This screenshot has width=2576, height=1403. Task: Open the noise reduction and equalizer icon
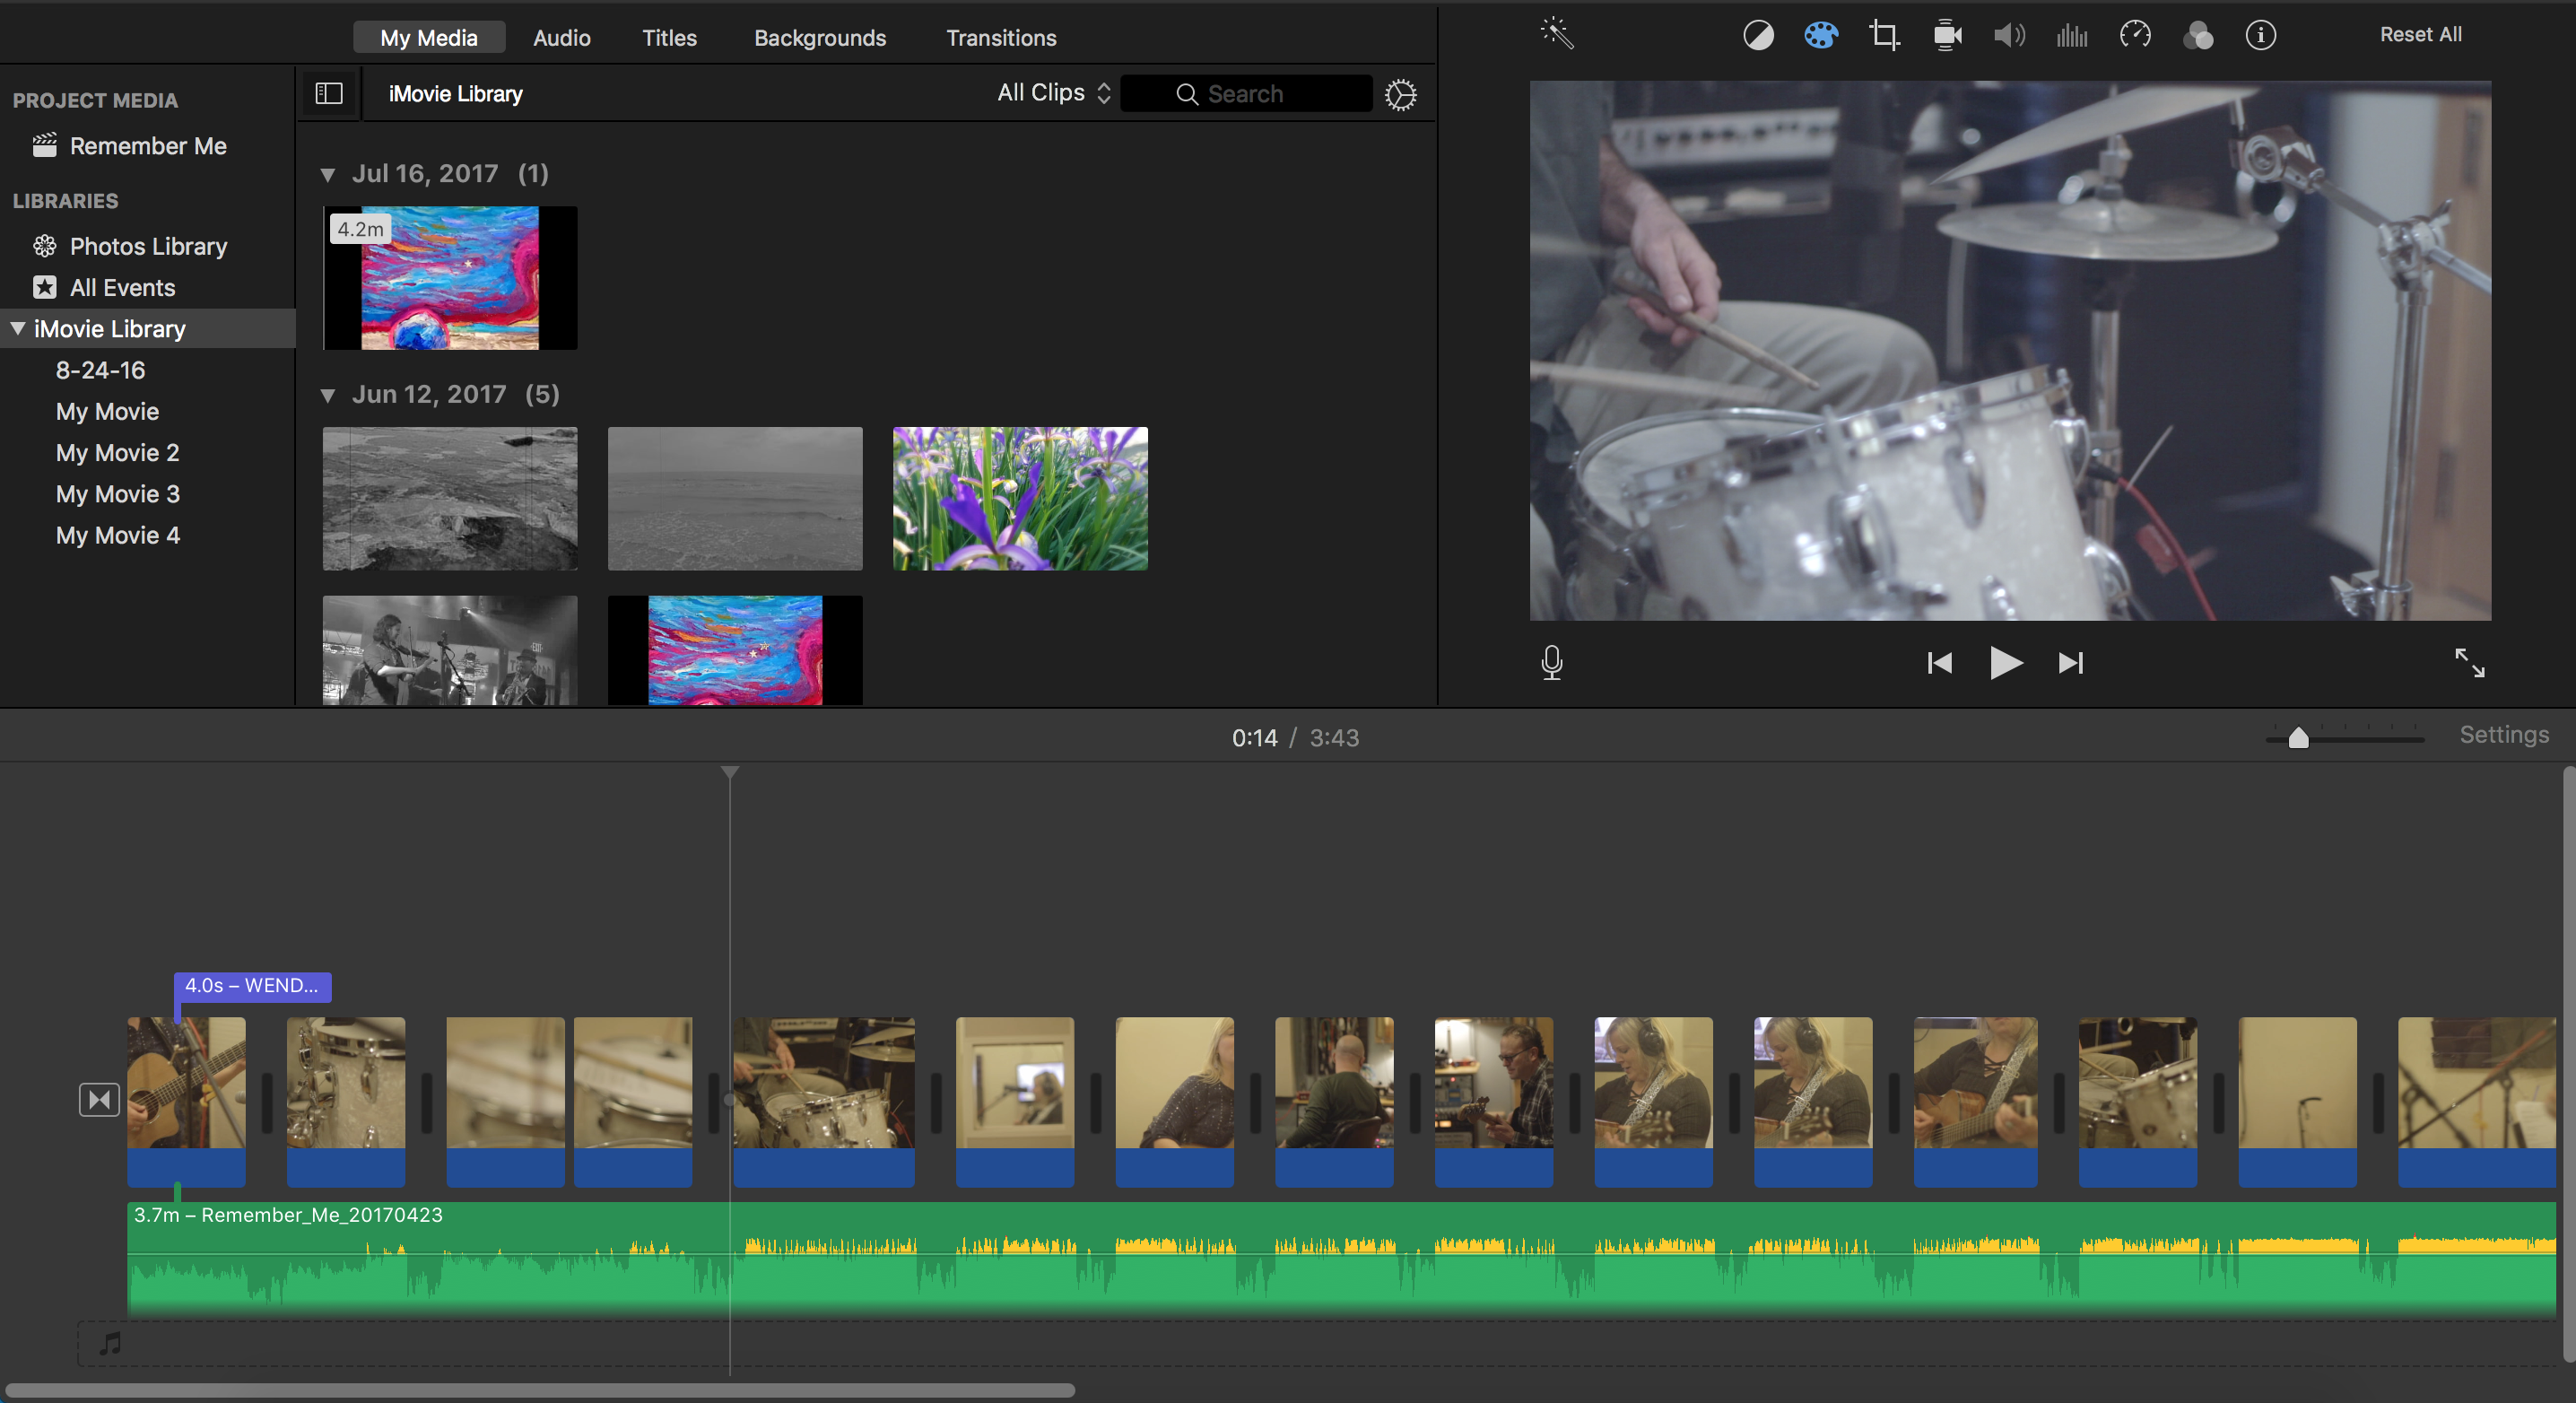tap(2072, 36)
